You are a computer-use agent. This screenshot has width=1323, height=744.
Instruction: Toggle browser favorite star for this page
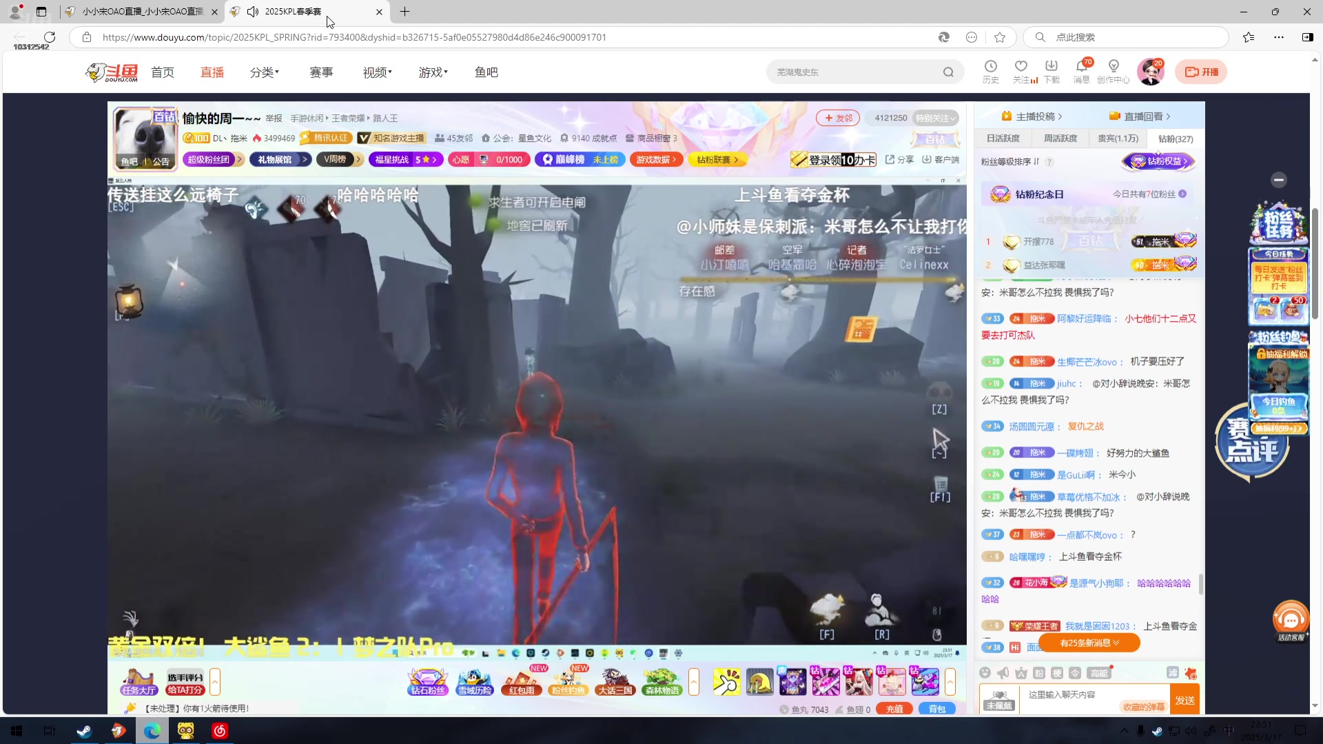1000,37
